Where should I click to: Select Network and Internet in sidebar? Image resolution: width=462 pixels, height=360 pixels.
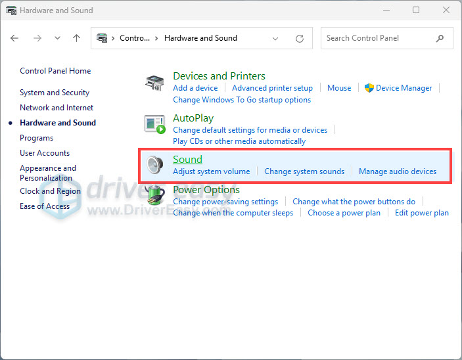[x=57, y=108]
